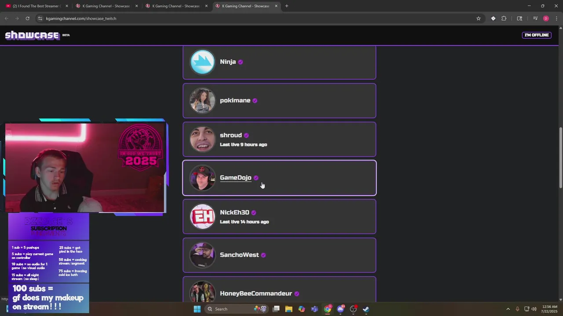
Task: Open Task View from taskbar
Action: click(x=276, y=309)
